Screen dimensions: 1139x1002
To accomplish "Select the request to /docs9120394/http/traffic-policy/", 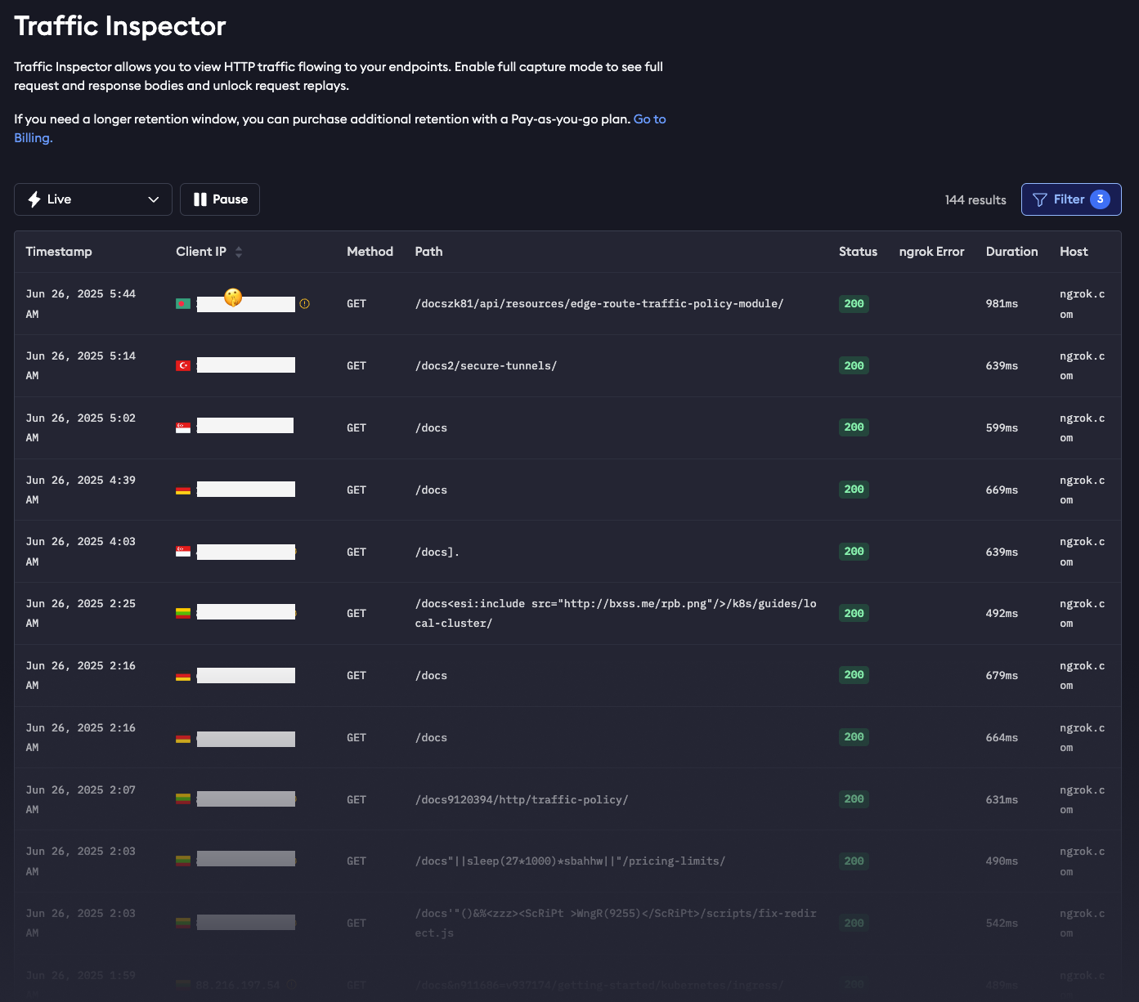I will 521,799.
